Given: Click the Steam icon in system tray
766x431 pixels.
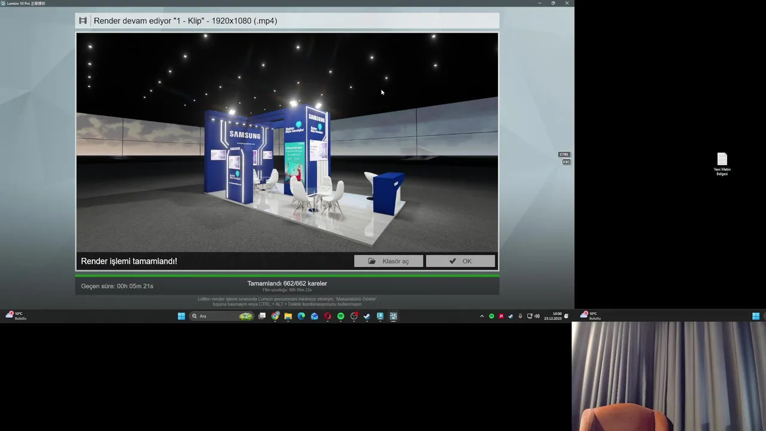Looking at the screenshot, I should tap(510, 316).
